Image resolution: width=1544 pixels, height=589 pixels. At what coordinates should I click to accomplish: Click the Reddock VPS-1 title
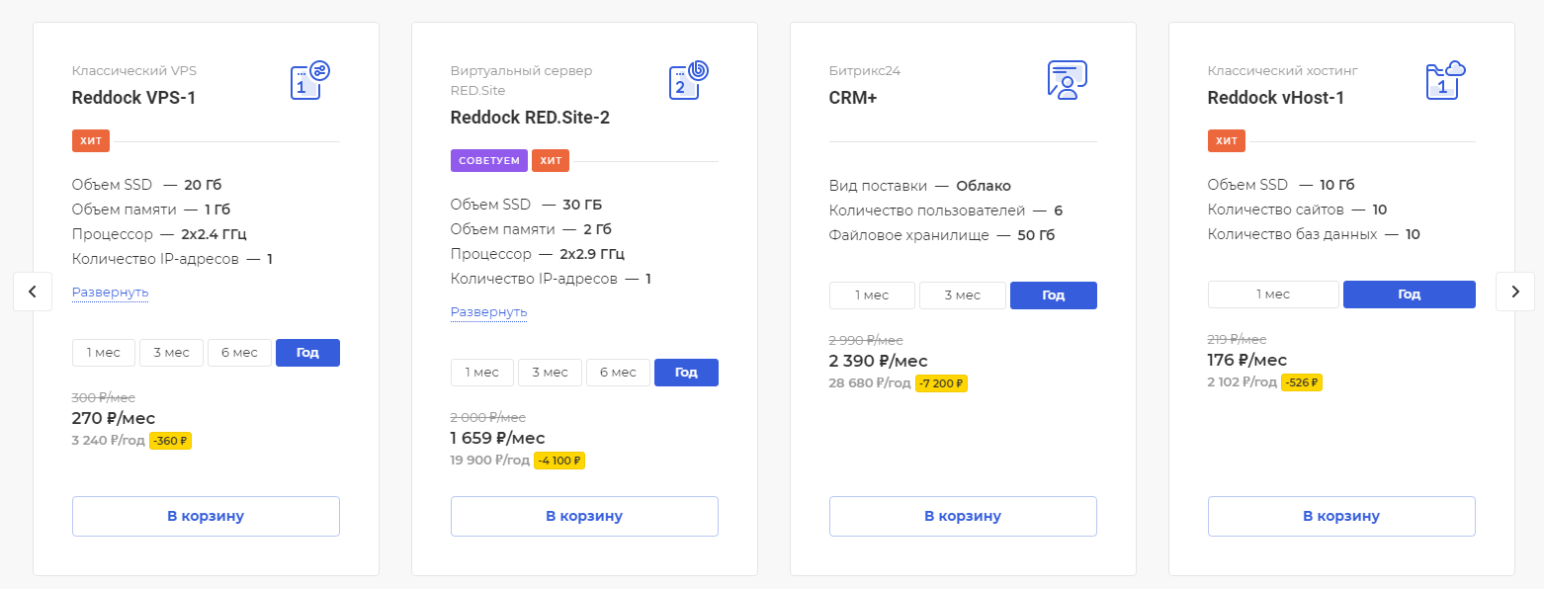click(133, 98)
